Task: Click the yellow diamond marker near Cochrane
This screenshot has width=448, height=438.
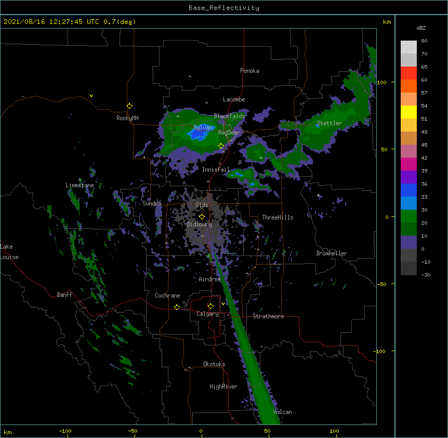Action: click(177, 307)
